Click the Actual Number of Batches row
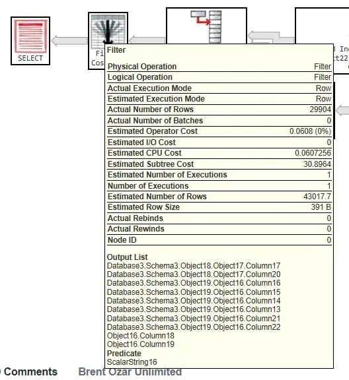This screenshot has width=349, height=380. point(219,121)
